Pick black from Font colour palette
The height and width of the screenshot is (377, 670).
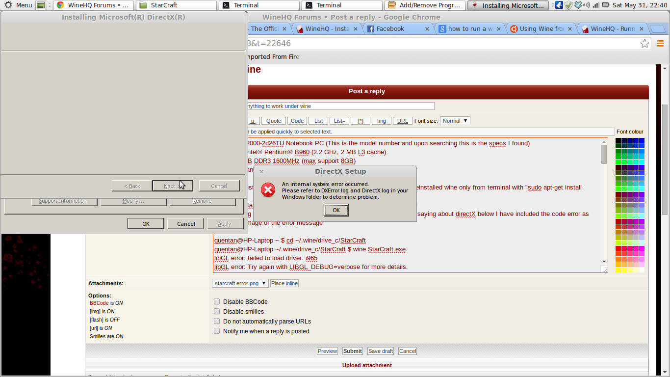pyautogui.click(x=618, y=141)
